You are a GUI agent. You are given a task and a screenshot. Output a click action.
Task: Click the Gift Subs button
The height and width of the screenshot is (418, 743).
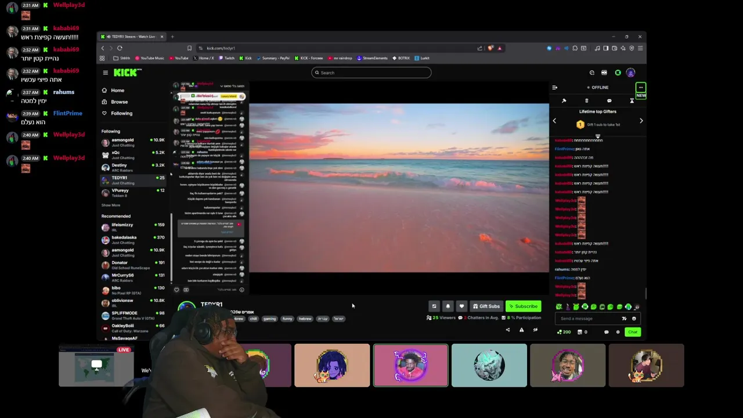486,307
